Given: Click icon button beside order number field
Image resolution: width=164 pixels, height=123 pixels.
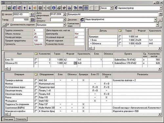Looking at the screenshot, I should point(32,14).
